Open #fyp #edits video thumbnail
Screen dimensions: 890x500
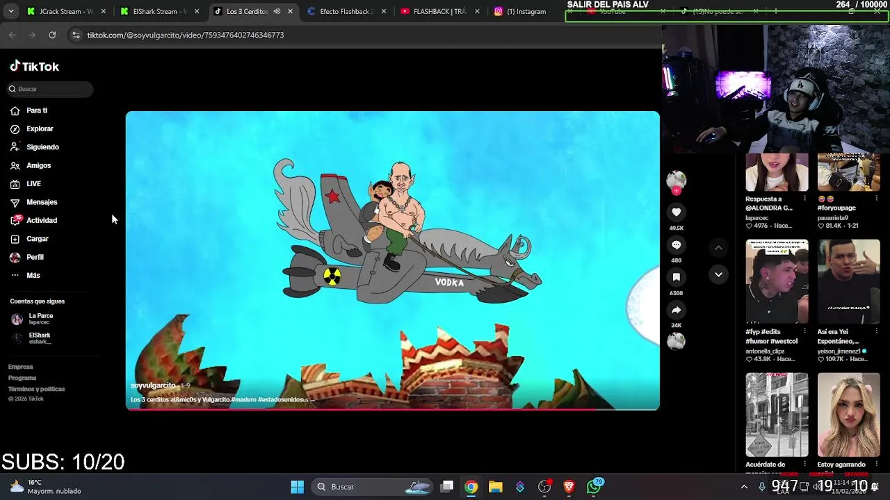click(x=777, y=281)
